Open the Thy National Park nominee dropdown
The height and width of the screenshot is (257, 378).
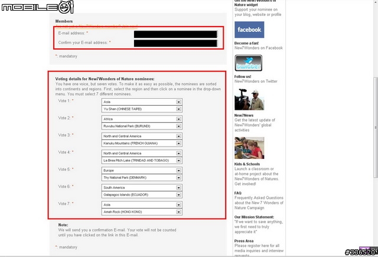tap(142, 177)
